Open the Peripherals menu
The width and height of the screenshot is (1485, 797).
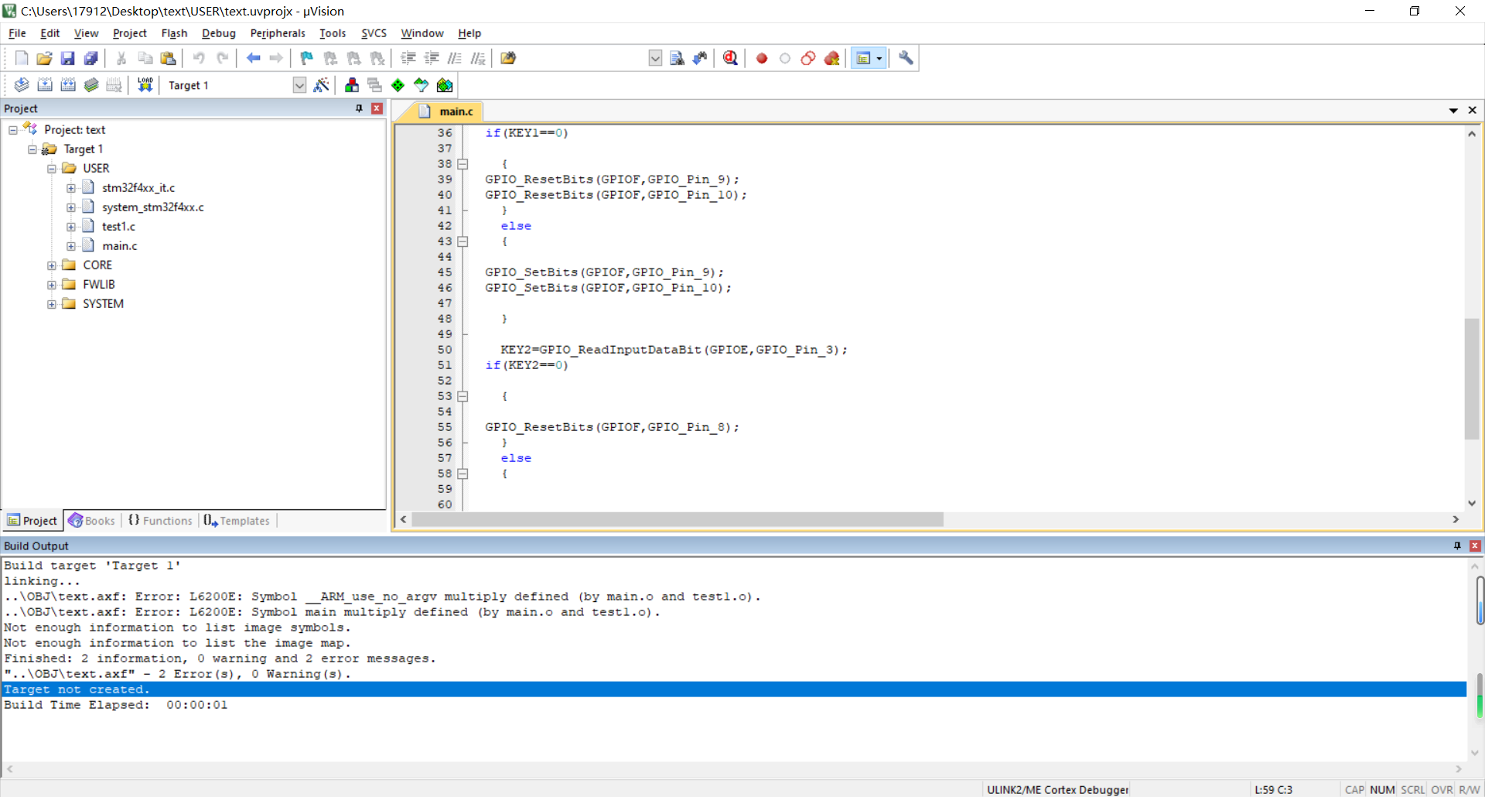278,33
